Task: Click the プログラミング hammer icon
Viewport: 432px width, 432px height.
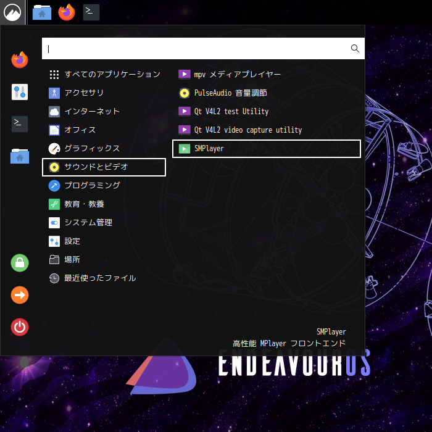Action: point(54,185)
